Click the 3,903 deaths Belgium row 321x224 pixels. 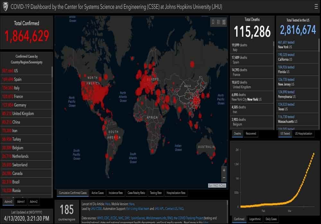252,122
